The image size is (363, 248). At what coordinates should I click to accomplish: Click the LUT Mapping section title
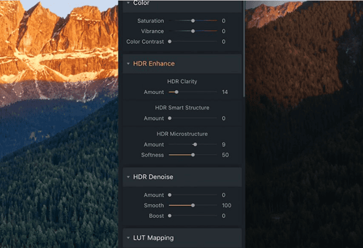153,238
